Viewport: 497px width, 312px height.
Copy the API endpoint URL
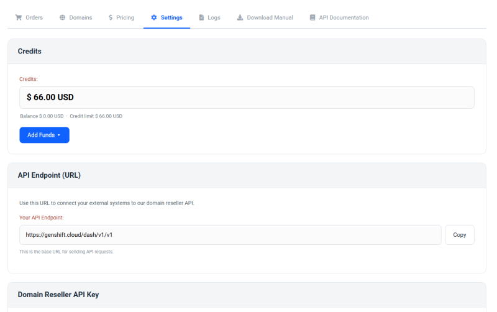point(460,235)
